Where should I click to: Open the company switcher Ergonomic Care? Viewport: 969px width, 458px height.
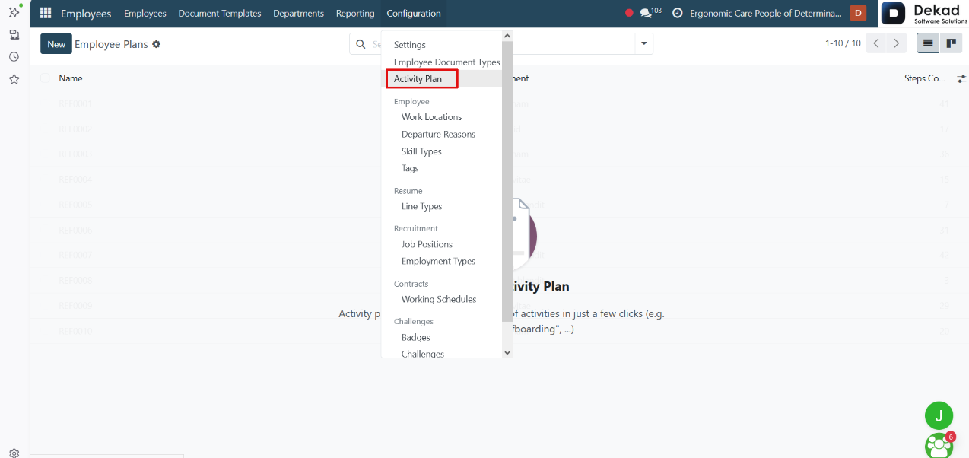[x=766, y=14]
